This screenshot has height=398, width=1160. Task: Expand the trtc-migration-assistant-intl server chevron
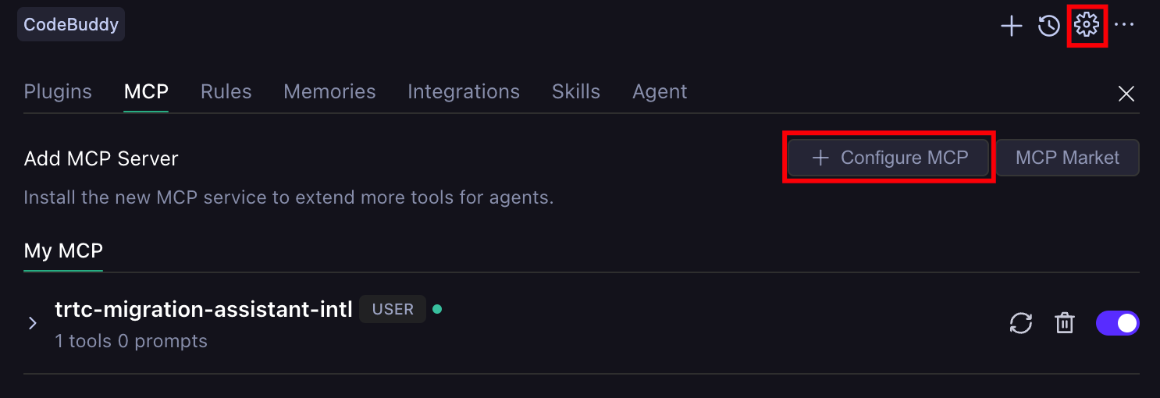tap(32, 323)
